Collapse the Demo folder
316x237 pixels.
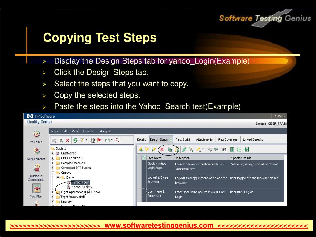click(58, 177)
